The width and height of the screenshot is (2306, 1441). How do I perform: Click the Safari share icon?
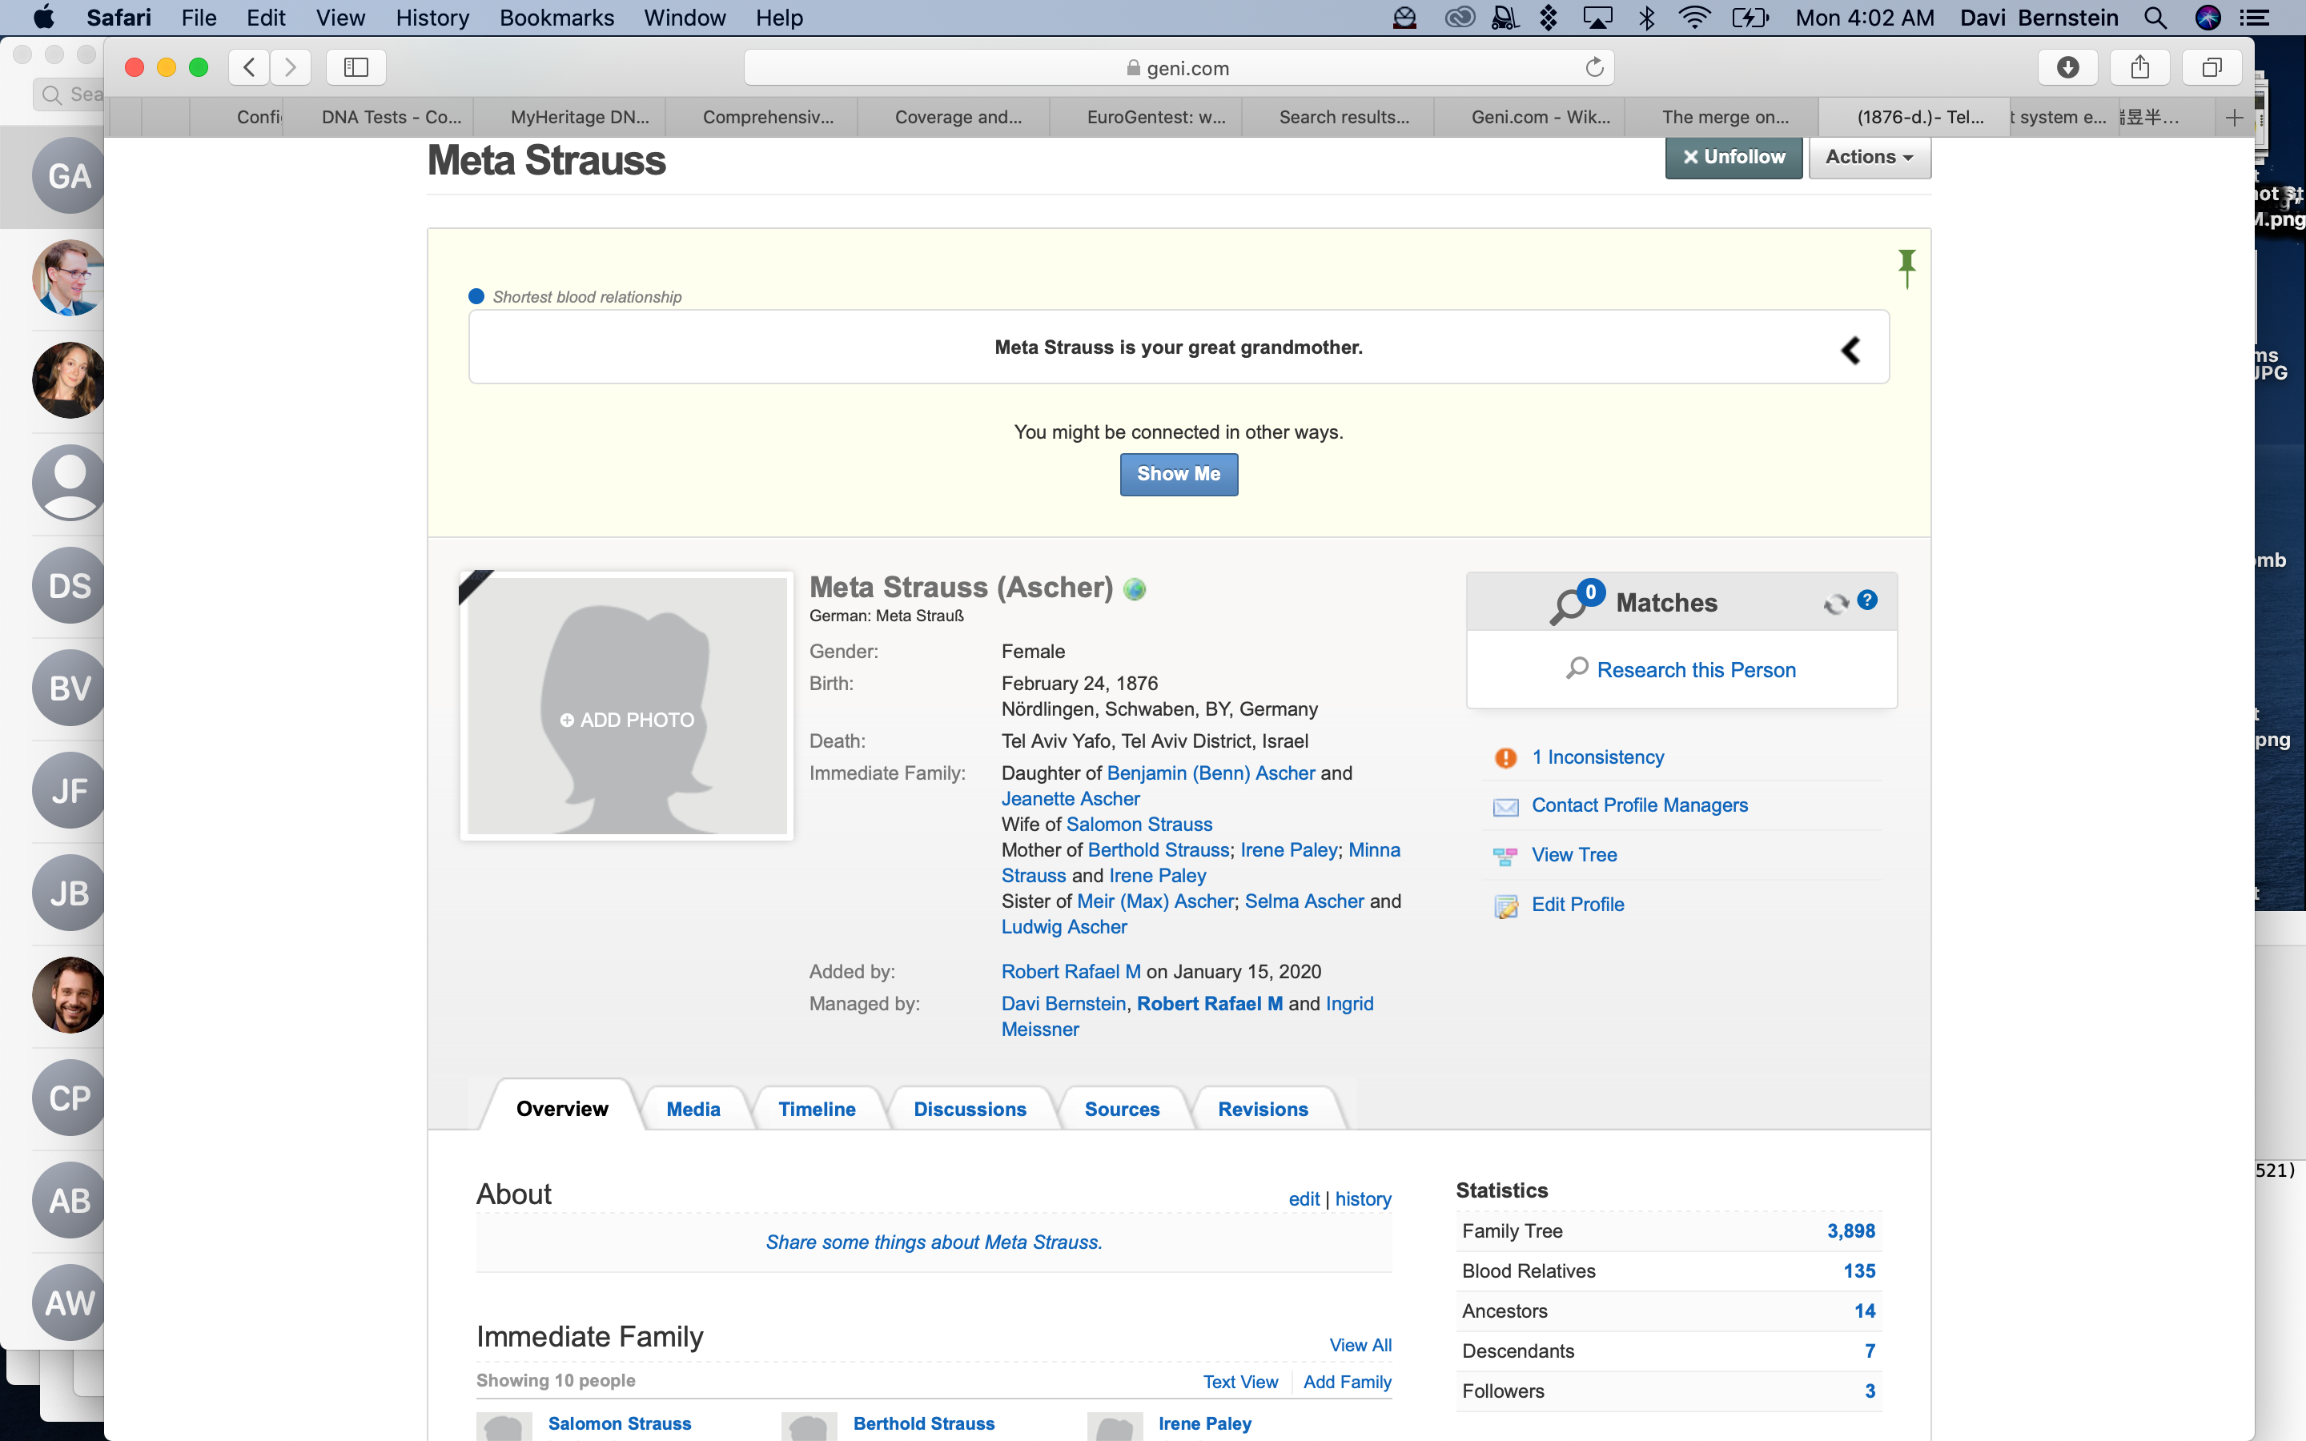2139,68
